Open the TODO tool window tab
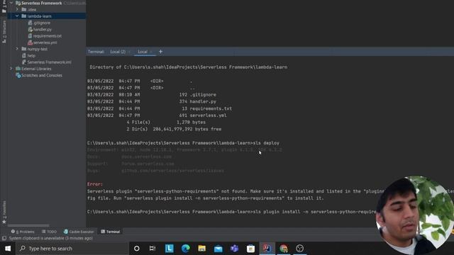 49,232
